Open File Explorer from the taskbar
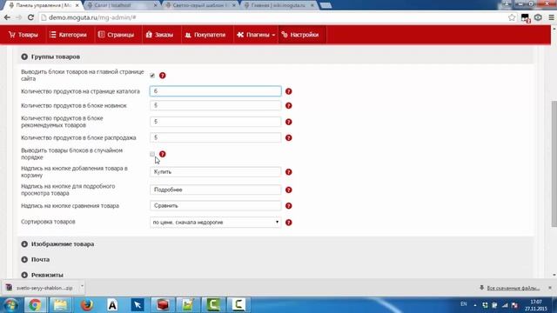Image resolution: width=557 pixels, height=313 pixels. coord(60,305)
